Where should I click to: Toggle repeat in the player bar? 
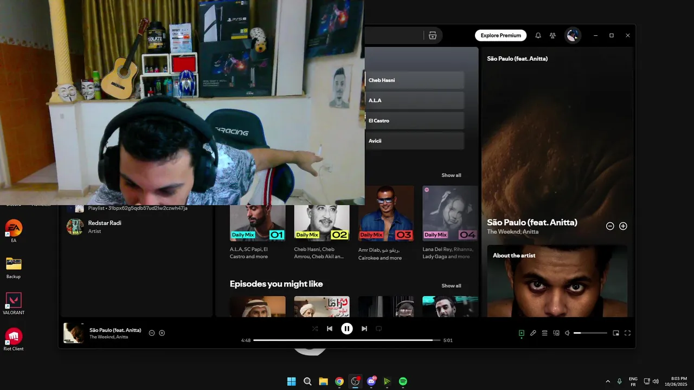(x=379, y=328)
